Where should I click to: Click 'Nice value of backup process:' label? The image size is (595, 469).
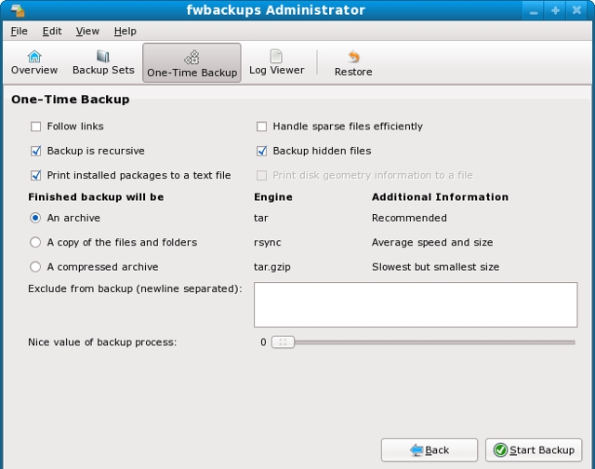coord(102,342)
